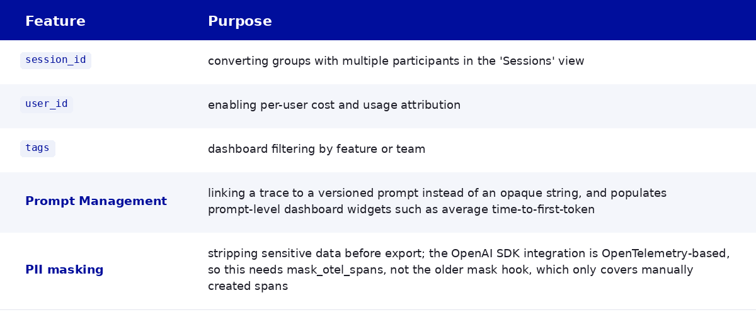
Task: Click the Feature column header
Action: pos(55,21)
